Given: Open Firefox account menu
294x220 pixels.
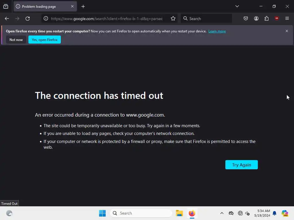Looking at the screenshot, I should click(256, 19).
